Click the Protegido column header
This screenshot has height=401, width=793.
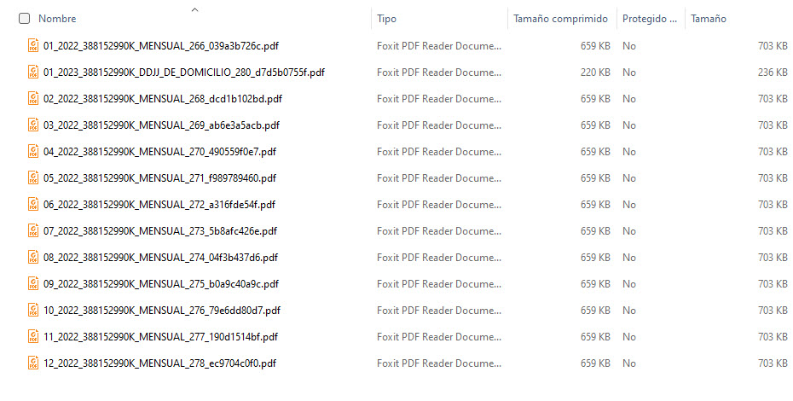650,19
